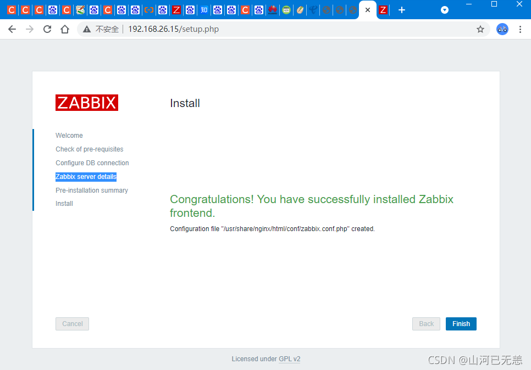This screenshot has height=370, width=531.
Task: Click the Back button in the installer
Action: [x=426, y=324]
